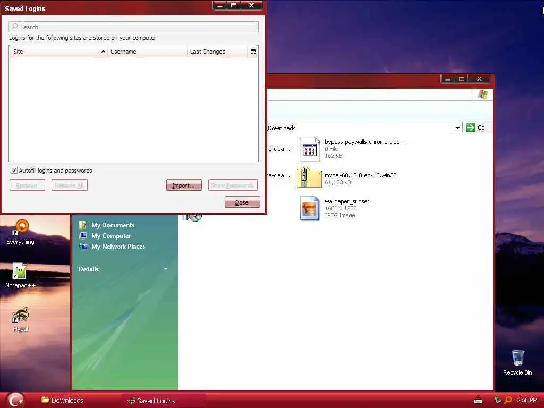Select the Notepad++ desktop shortcut
Image resolution: width=544 pixels, height=408 pixels.
click(x=20, y=276)
